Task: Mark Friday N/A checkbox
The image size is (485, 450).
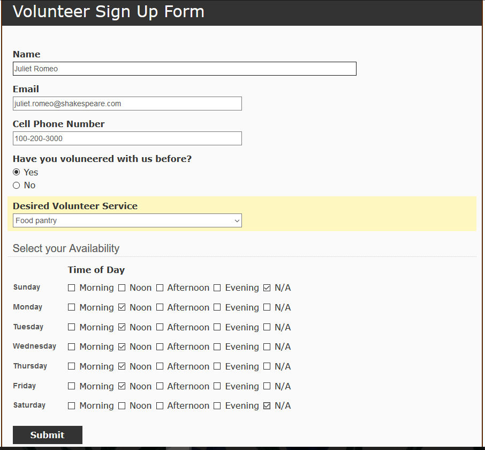Action: [x=267, y=386]
